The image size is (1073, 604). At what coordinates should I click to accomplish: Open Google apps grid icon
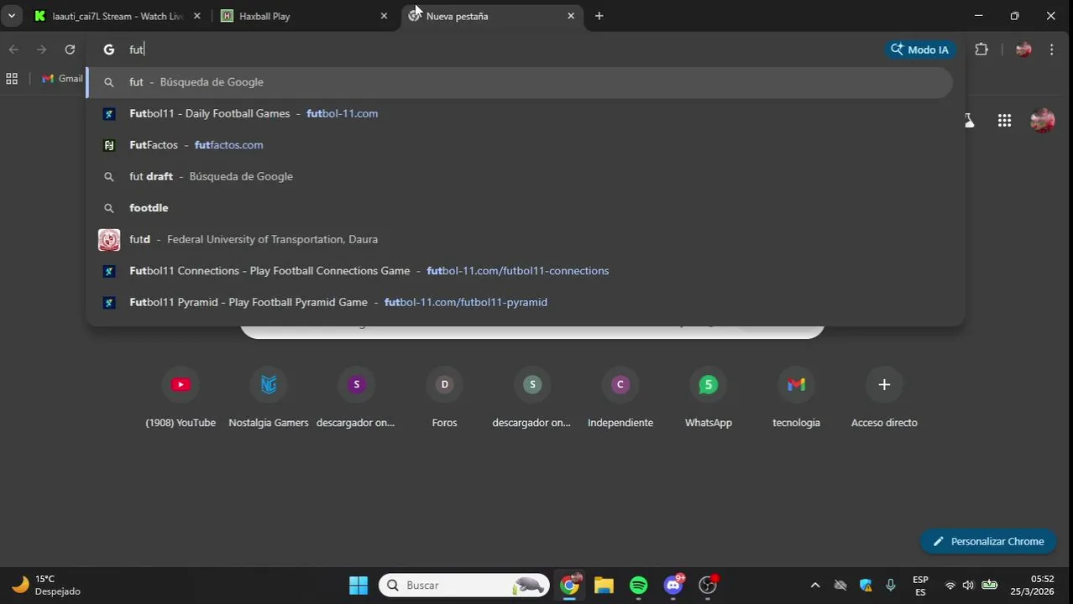[1004, 121]
